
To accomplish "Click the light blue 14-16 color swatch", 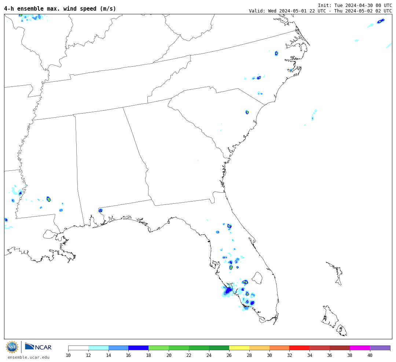I will coord(118,348).
